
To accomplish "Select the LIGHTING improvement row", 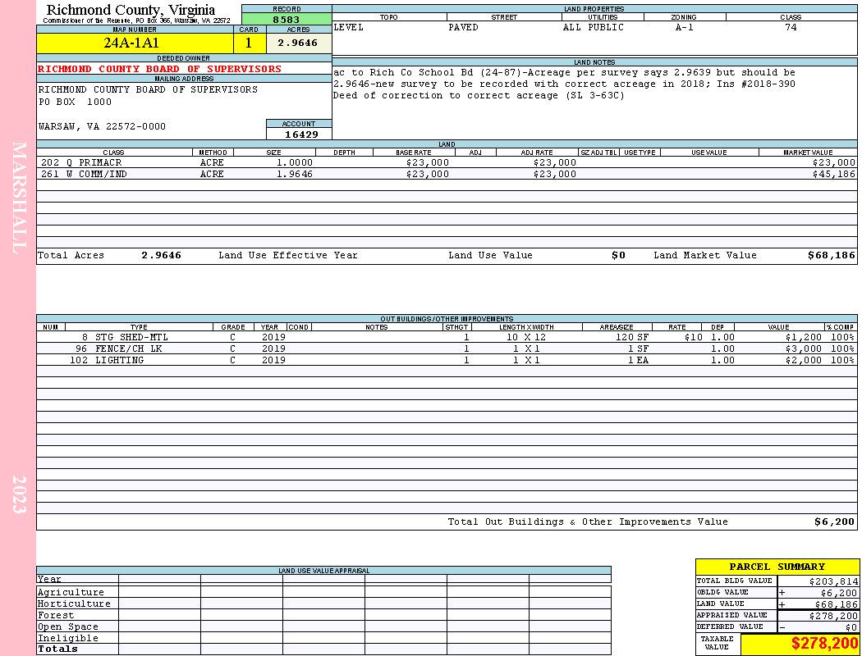I will tap(447, 360).
